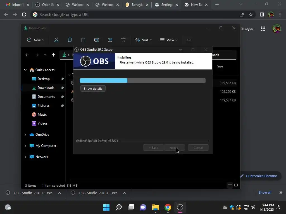Screen dimensions: 286x214
Task: Open Task View on the taskbar
Action: [x=131, y=207]
